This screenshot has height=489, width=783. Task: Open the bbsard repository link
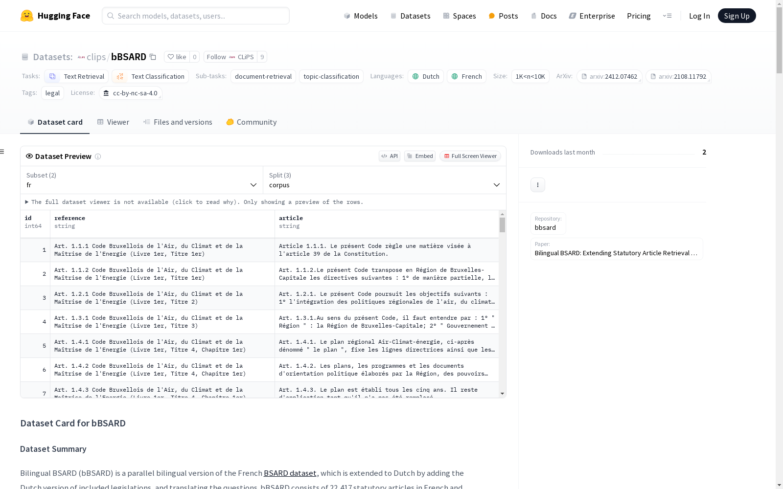click(x=548, y=223)
